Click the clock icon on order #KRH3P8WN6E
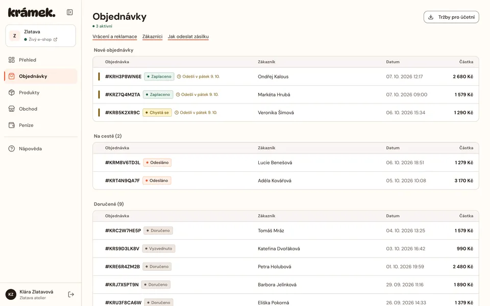 (x=179, y=76)
